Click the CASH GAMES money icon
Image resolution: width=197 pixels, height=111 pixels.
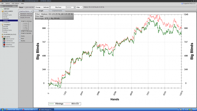(3, 11)
